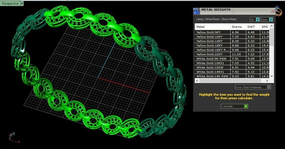Select the White Gold:14K PdW row
This screenshot has height=149, width=285.
coord(232,76)
